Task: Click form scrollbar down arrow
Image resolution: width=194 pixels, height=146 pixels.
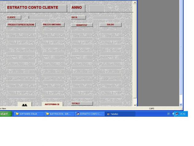Action: tap(135, 105)
